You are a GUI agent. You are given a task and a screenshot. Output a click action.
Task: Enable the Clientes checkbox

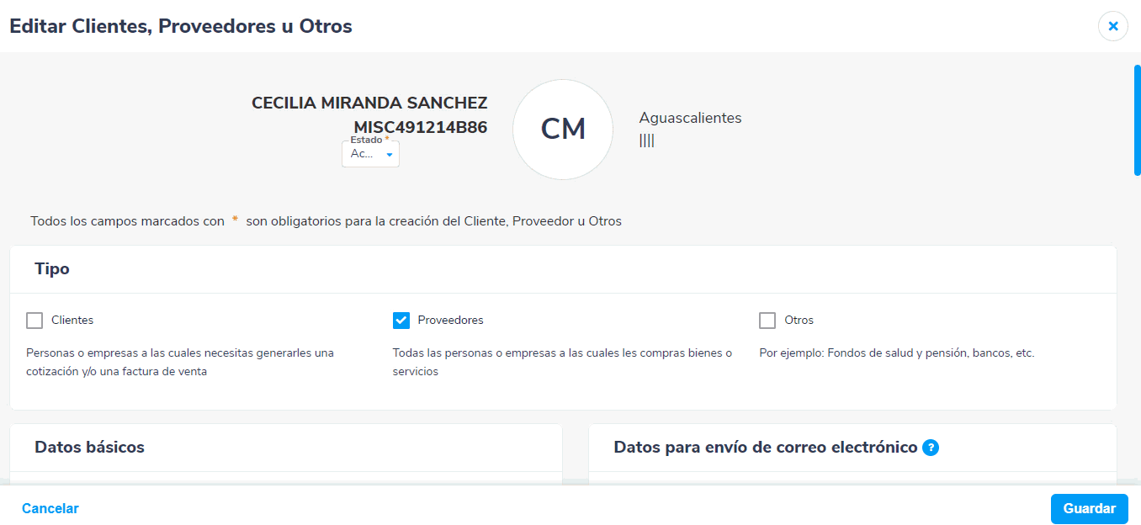(34, 321)
